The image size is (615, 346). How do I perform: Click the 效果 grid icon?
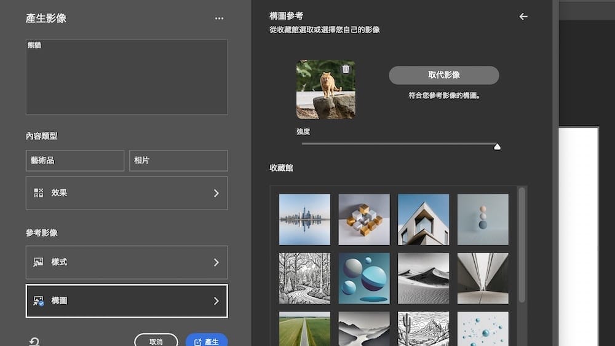point(38,193)
